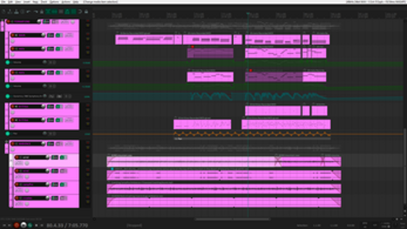Screen dimensions: 407x229
Task: Select the darker purple item with red marker on track four
Action: (x=273, y=77)
